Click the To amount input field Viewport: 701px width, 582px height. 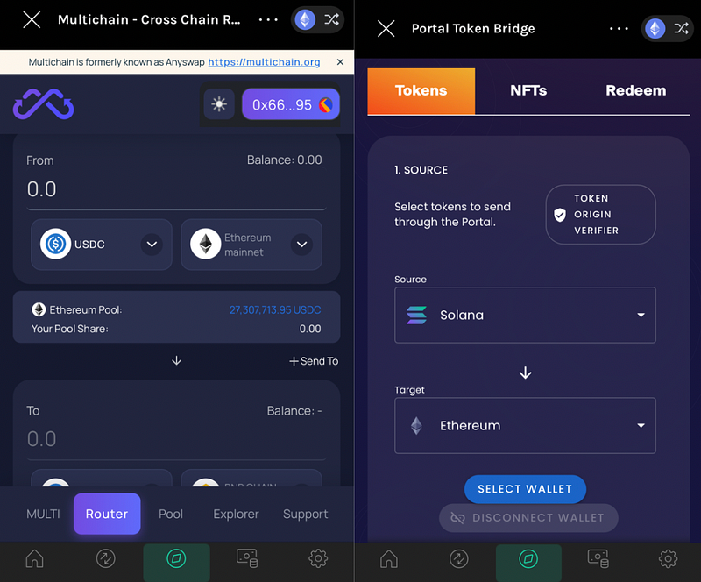pos(176,439)
